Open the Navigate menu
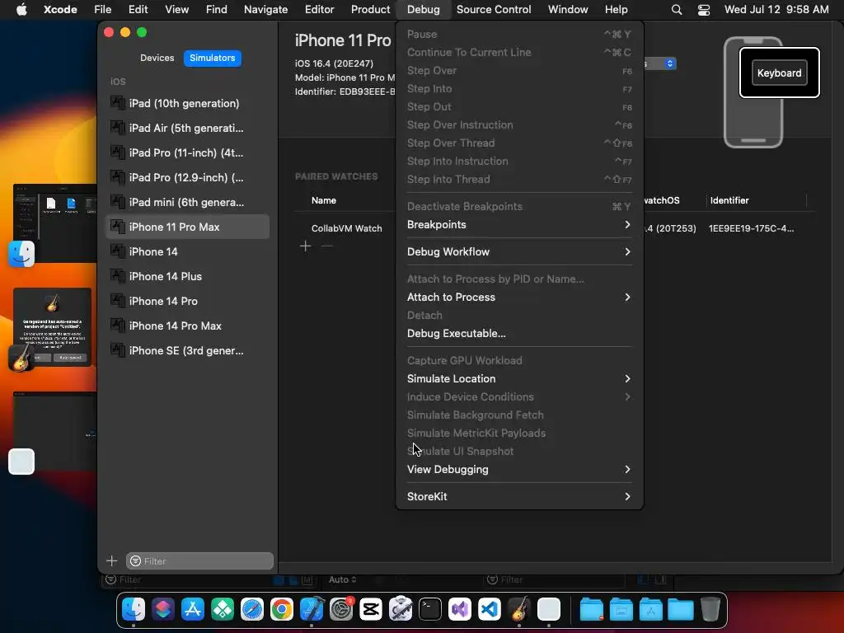The image size is (844, 633). (x=265, y=10)
